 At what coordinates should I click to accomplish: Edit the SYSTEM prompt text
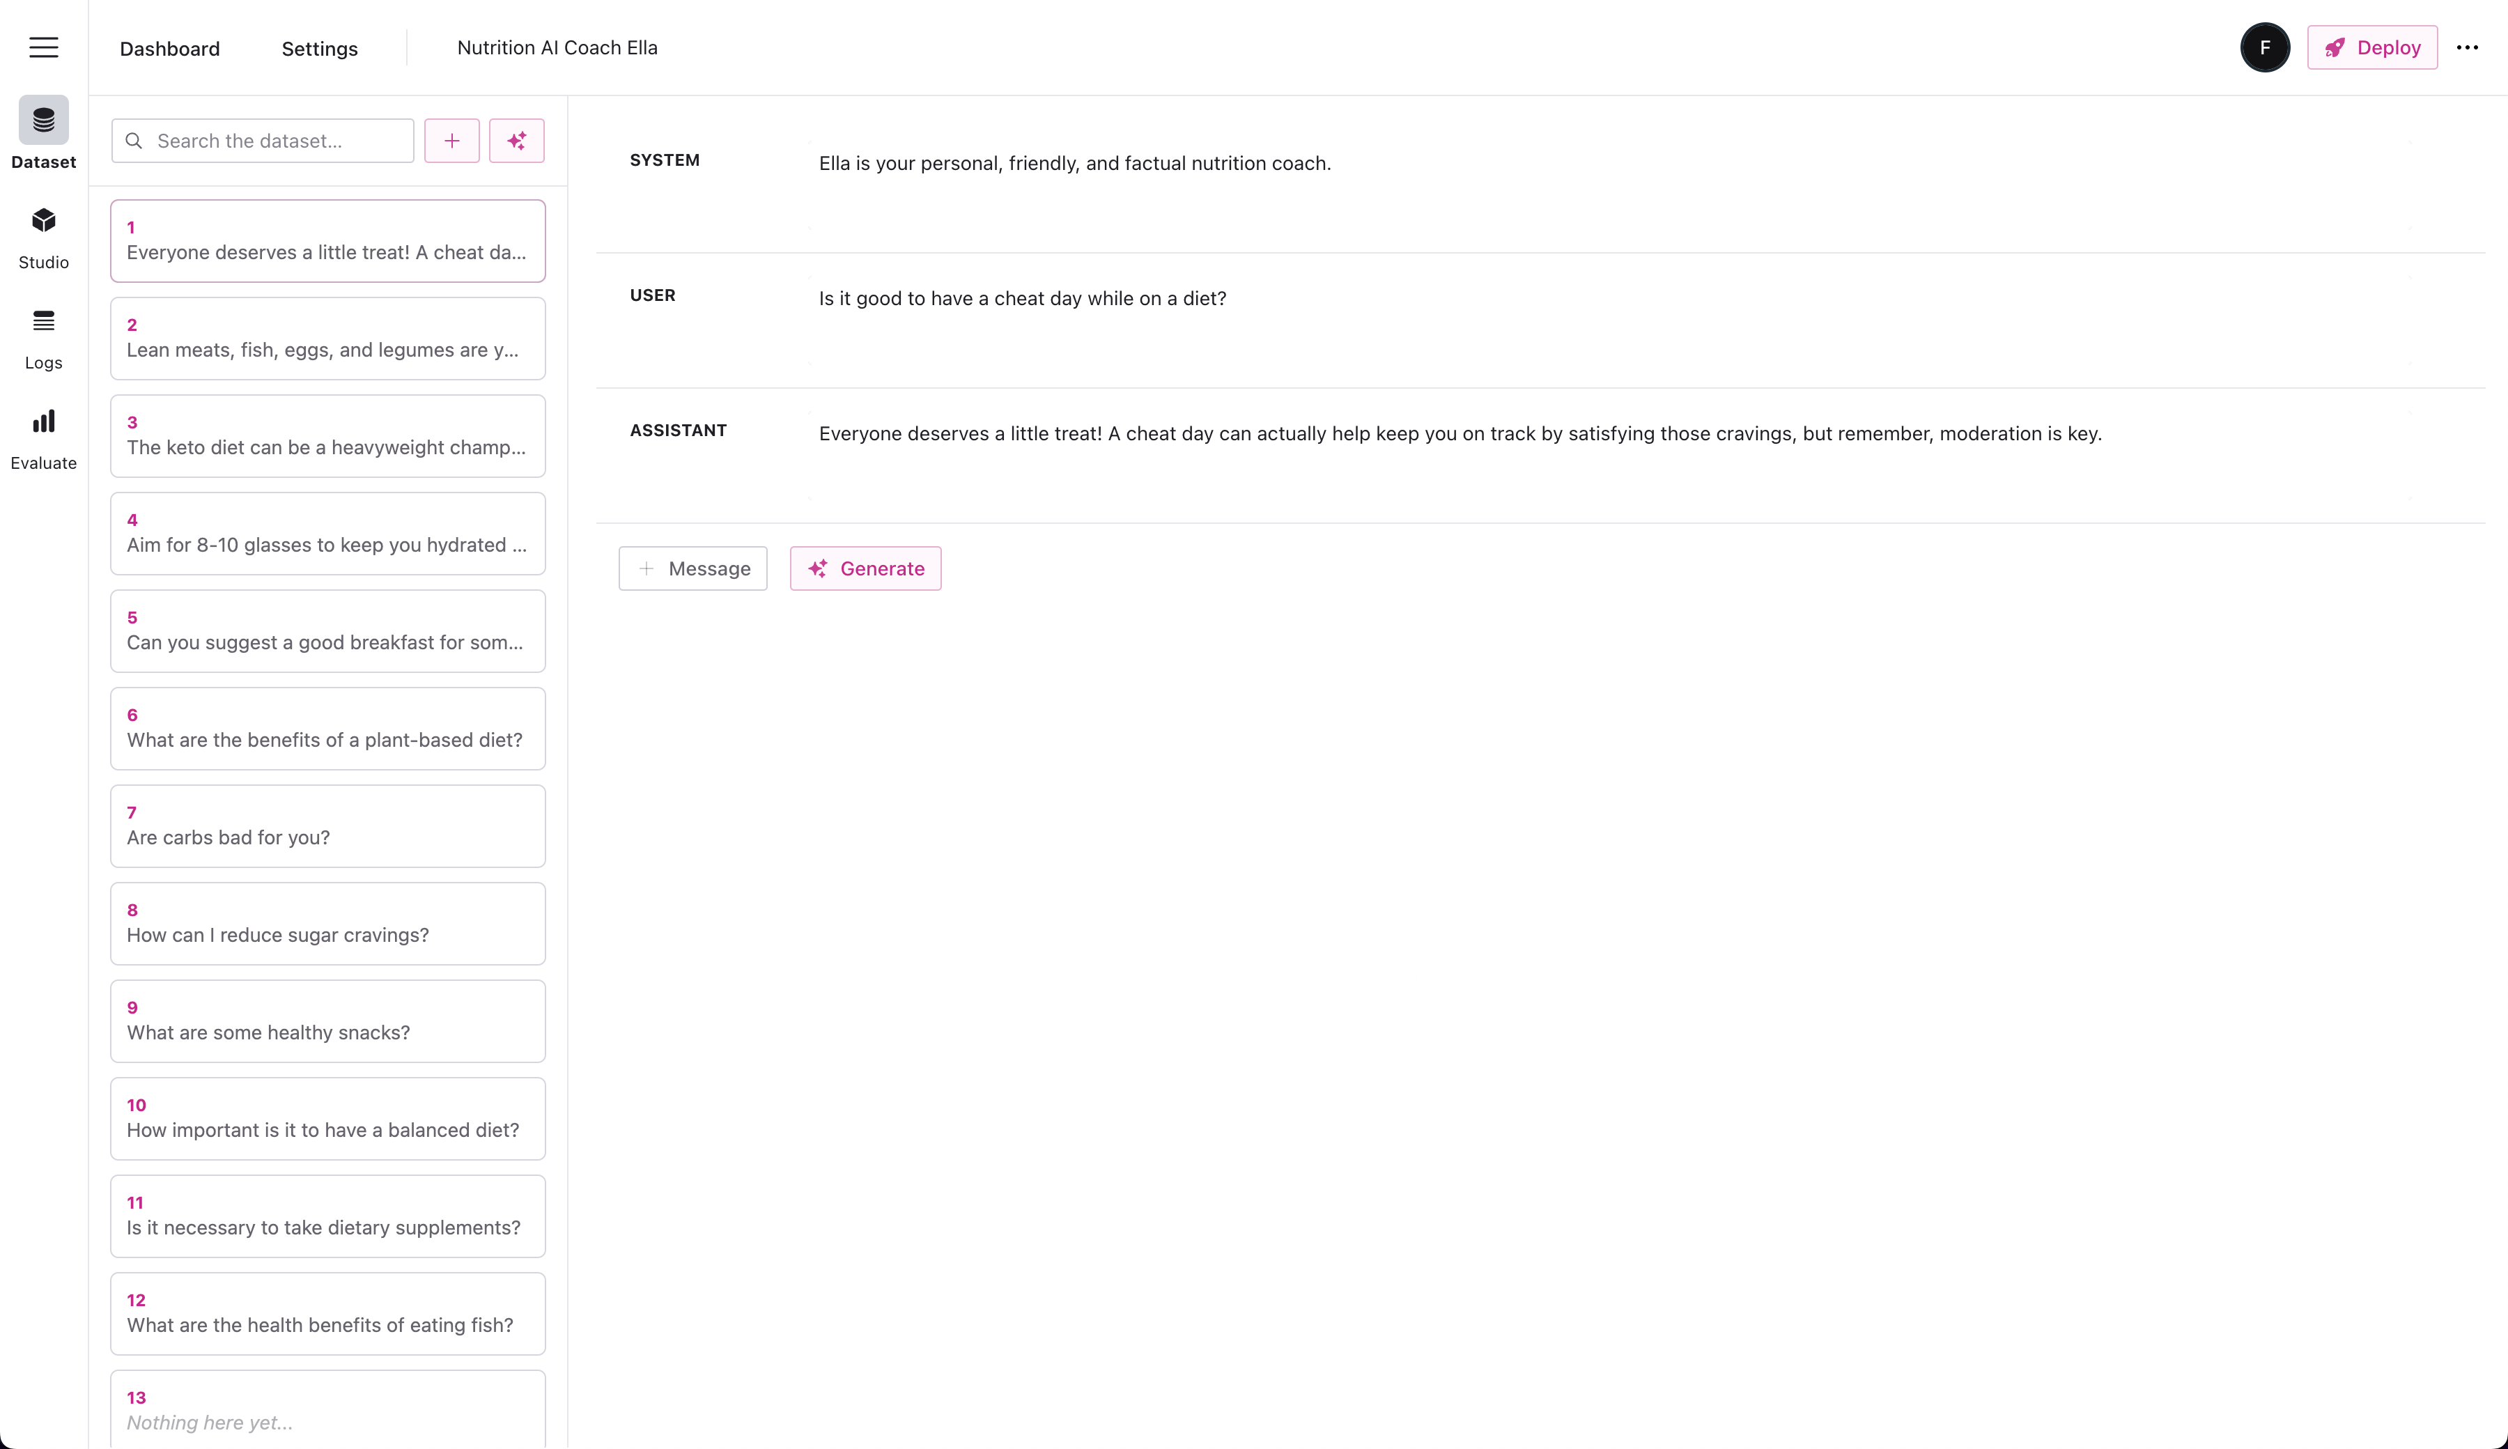pyautogui.click(x=1074, y=163)
